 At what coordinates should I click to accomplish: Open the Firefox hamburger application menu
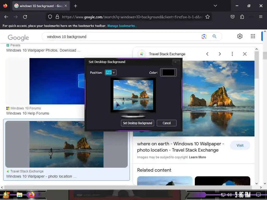[260, 17]
